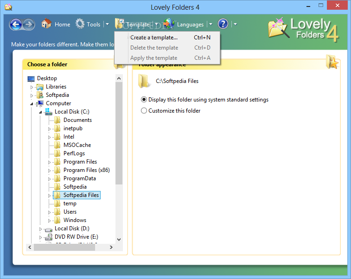The image size is (351, 279).
Task: Choose Create a template... menu entry
Action: pos(167,38)
